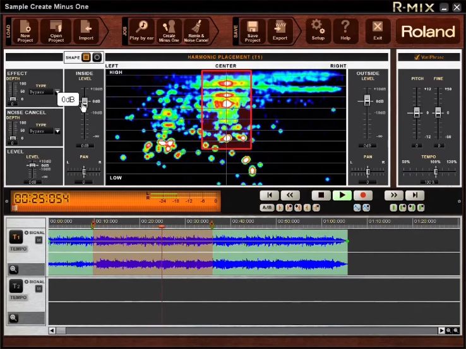Click the rewind button
Viewport: 466px width, 349px height.
tap(290, 195)
